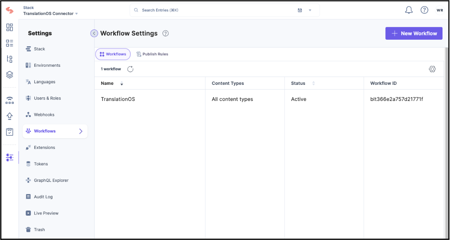
Task: Open table column settings gear
Action: tap(432, 69)
